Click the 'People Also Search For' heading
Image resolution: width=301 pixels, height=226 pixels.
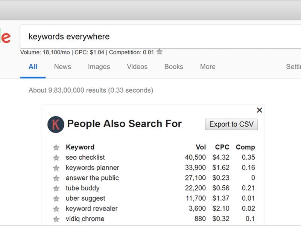click(125, 124)
